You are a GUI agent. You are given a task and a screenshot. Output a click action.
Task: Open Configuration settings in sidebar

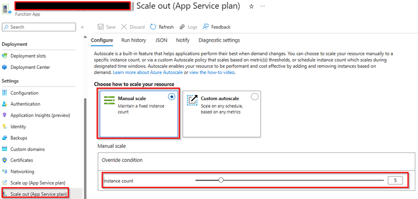tap(24, 93)
